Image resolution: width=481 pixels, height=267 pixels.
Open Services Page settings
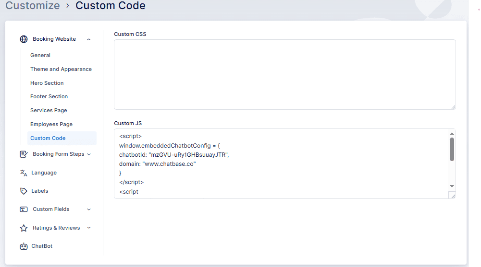click(x=49, y=110)
